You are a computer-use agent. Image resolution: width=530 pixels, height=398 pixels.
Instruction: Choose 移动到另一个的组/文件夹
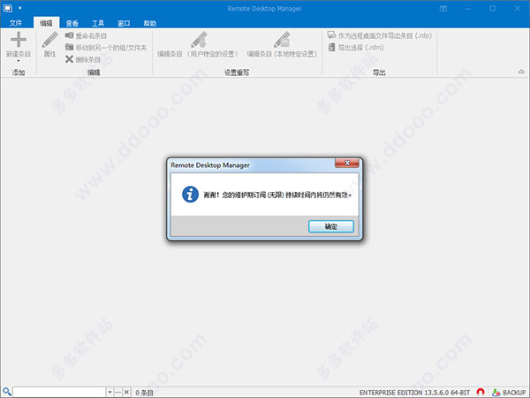[x=106, y=48]
